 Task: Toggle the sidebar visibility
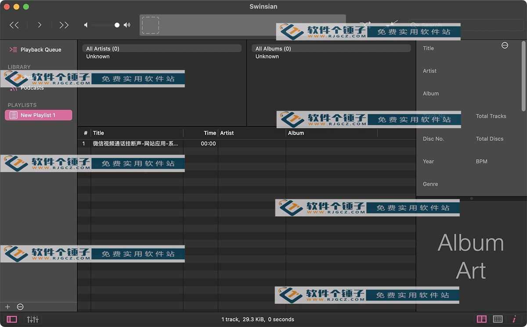12,319
